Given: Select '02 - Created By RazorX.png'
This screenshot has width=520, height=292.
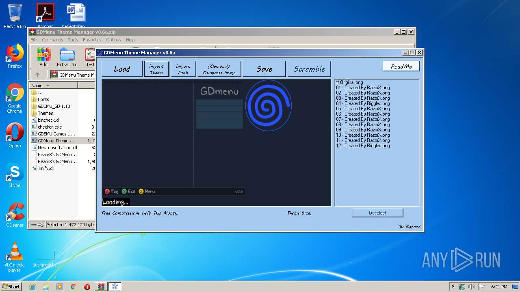Looking at the screenshot, I should (x=363, y=93).
